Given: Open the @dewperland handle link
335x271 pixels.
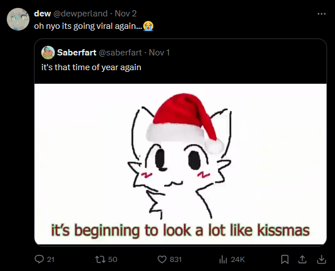Looking at the screenshot, I should pos(80,14).
